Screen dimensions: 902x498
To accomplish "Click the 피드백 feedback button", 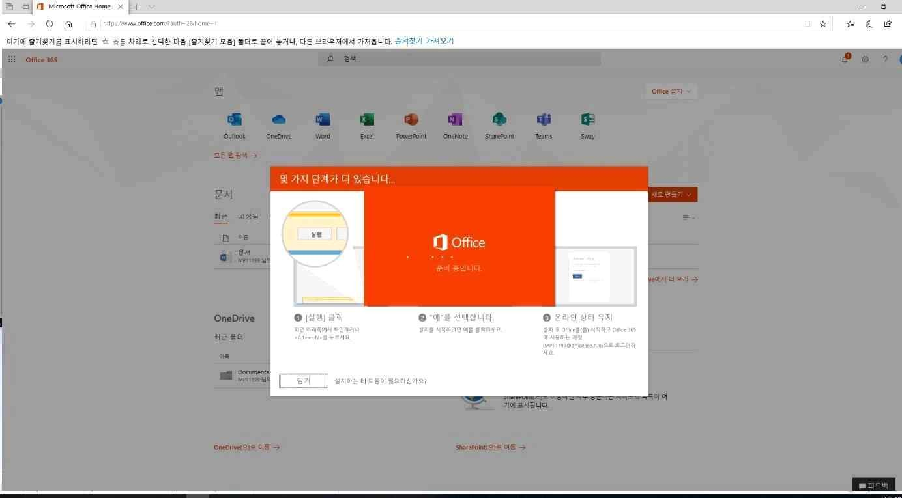I will click(x=873, y=485).
